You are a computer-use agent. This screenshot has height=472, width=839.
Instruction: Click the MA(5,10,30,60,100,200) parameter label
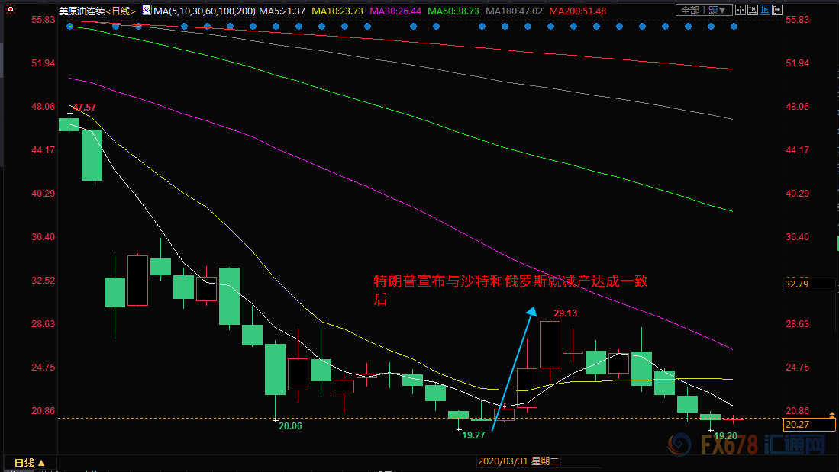tap(204, 11)
